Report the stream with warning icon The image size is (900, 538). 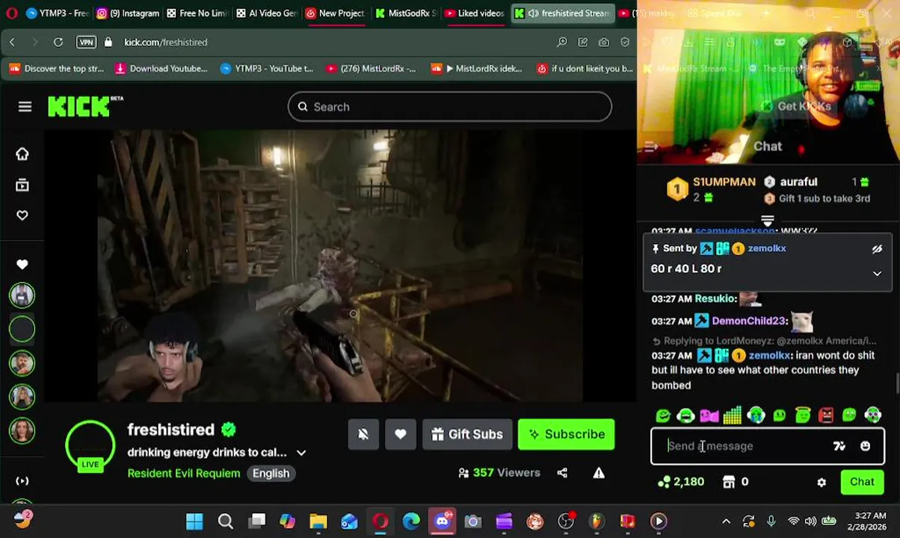point(599,473)
